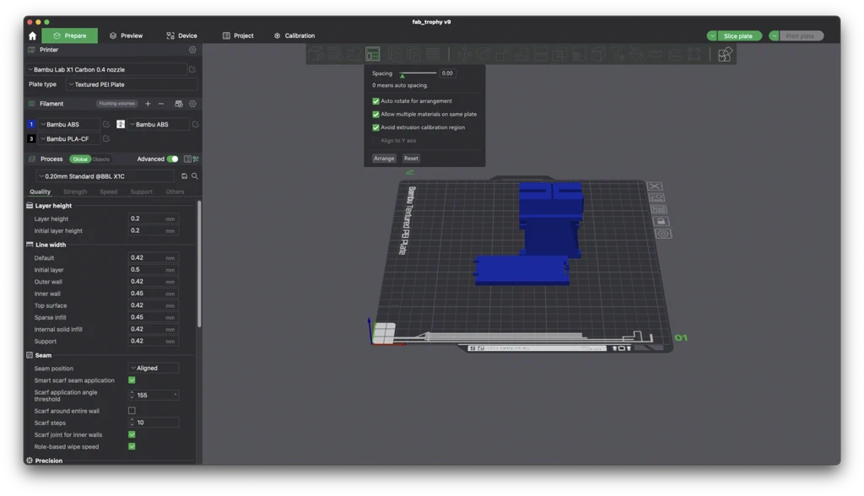The image size is (864, 496).
Task: Click the Split to parts icon
Action: [413, 54]
